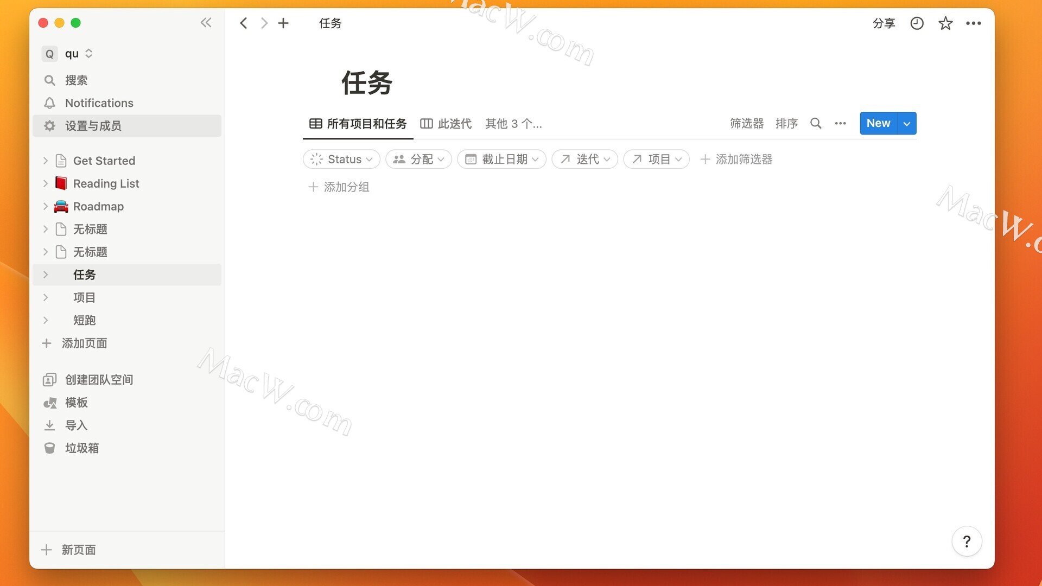
Task: Click the sidebar search magnifier icon
Action: (49, 80)
